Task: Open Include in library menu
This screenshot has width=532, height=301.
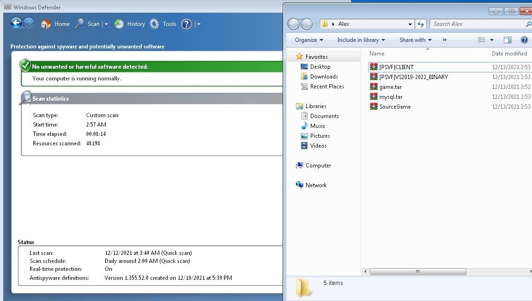Action: coord(361,40)
